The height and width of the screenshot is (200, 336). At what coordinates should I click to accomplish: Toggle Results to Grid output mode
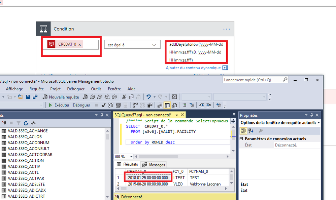(167, 105)
